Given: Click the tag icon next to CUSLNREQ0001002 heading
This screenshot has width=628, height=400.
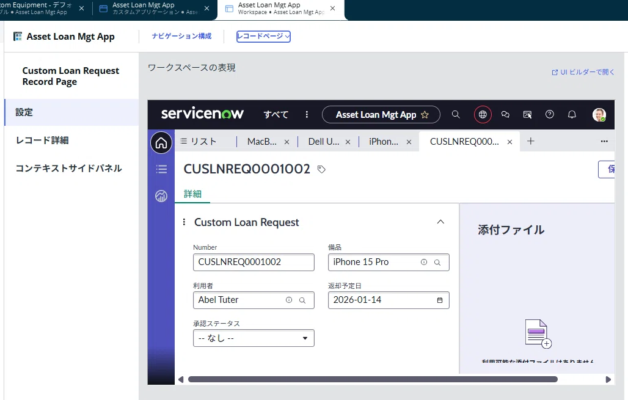Looking at the screenshot, I should 321,169.
